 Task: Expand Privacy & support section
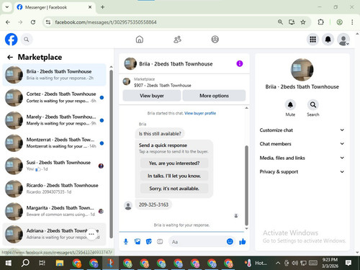302,171
